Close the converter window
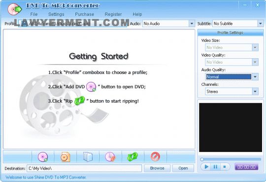This screenshot has width=266, height=182. (x=258, y=5)
